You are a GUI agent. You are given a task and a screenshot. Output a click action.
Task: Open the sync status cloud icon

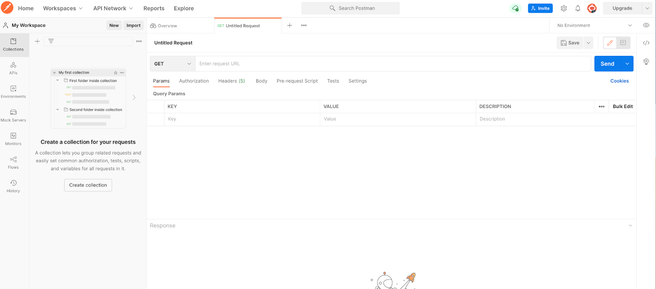(515, 8)
